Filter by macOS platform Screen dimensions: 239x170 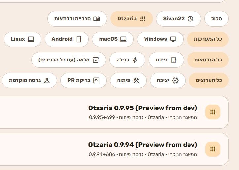coord(113,39)
